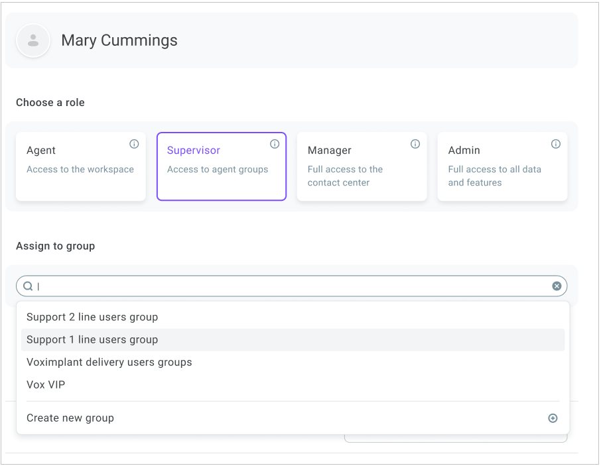Focus the Assign to group search input
This screenshot has width=601, height=466.
[x=291, y=286]
